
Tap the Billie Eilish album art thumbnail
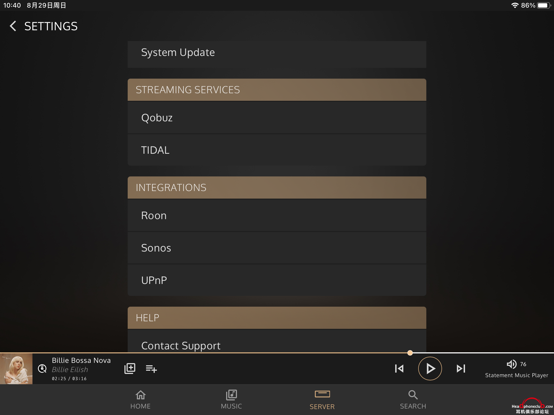click(16, 369)
